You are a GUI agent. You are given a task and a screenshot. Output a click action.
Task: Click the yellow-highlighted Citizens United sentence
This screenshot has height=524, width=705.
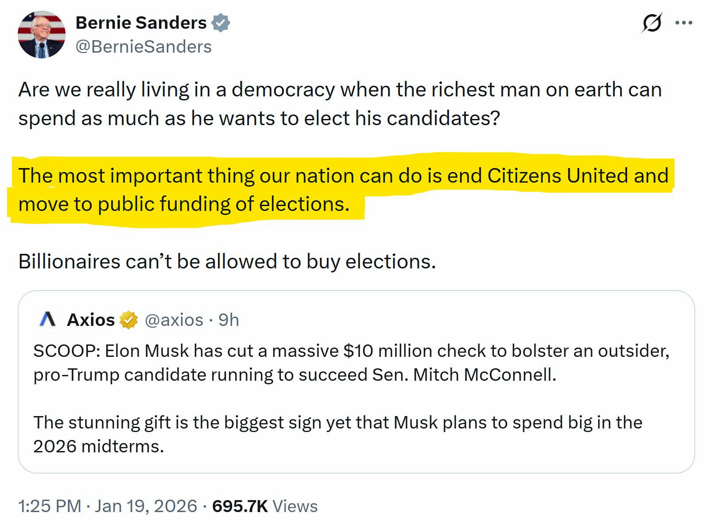pos(343,190)
